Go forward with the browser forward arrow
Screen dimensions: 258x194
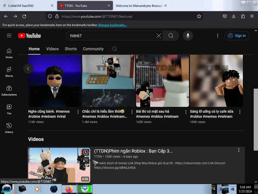coord(15,16)
